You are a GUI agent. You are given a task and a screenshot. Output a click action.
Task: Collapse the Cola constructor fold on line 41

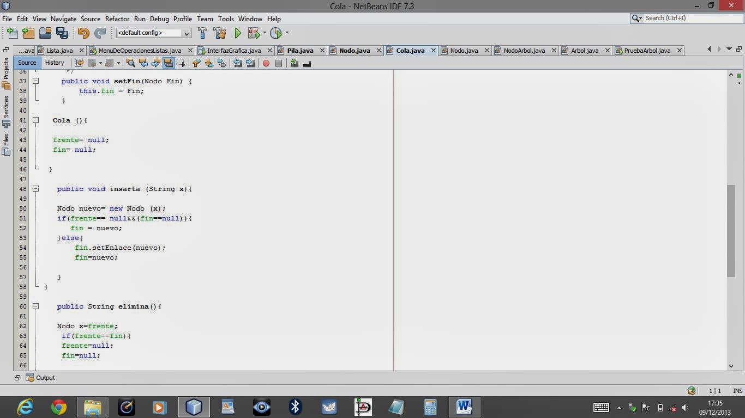[35, 120]
